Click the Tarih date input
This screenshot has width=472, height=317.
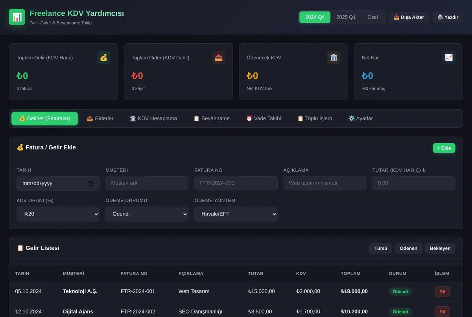click(58, 183)
